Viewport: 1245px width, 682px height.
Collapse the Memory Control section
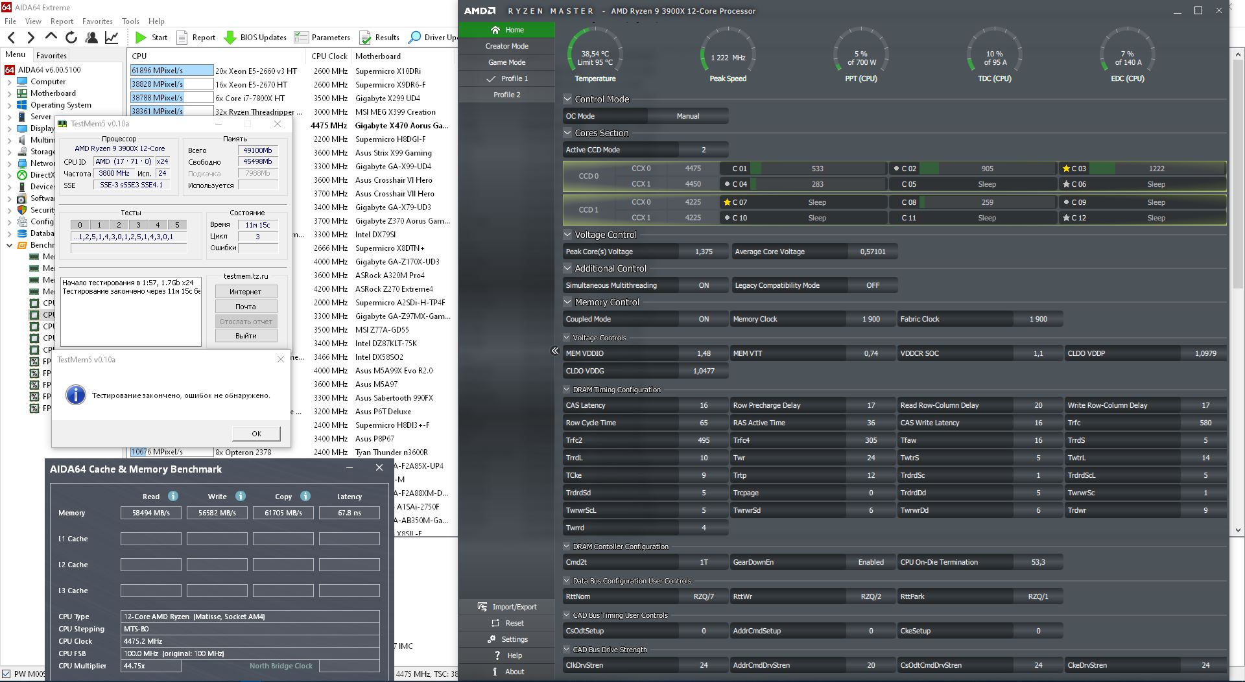[567, 302]
